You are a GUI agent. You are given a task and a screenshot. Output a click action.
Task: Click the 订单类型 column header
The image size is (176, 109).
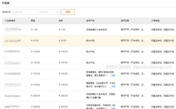tap(155, 20)
